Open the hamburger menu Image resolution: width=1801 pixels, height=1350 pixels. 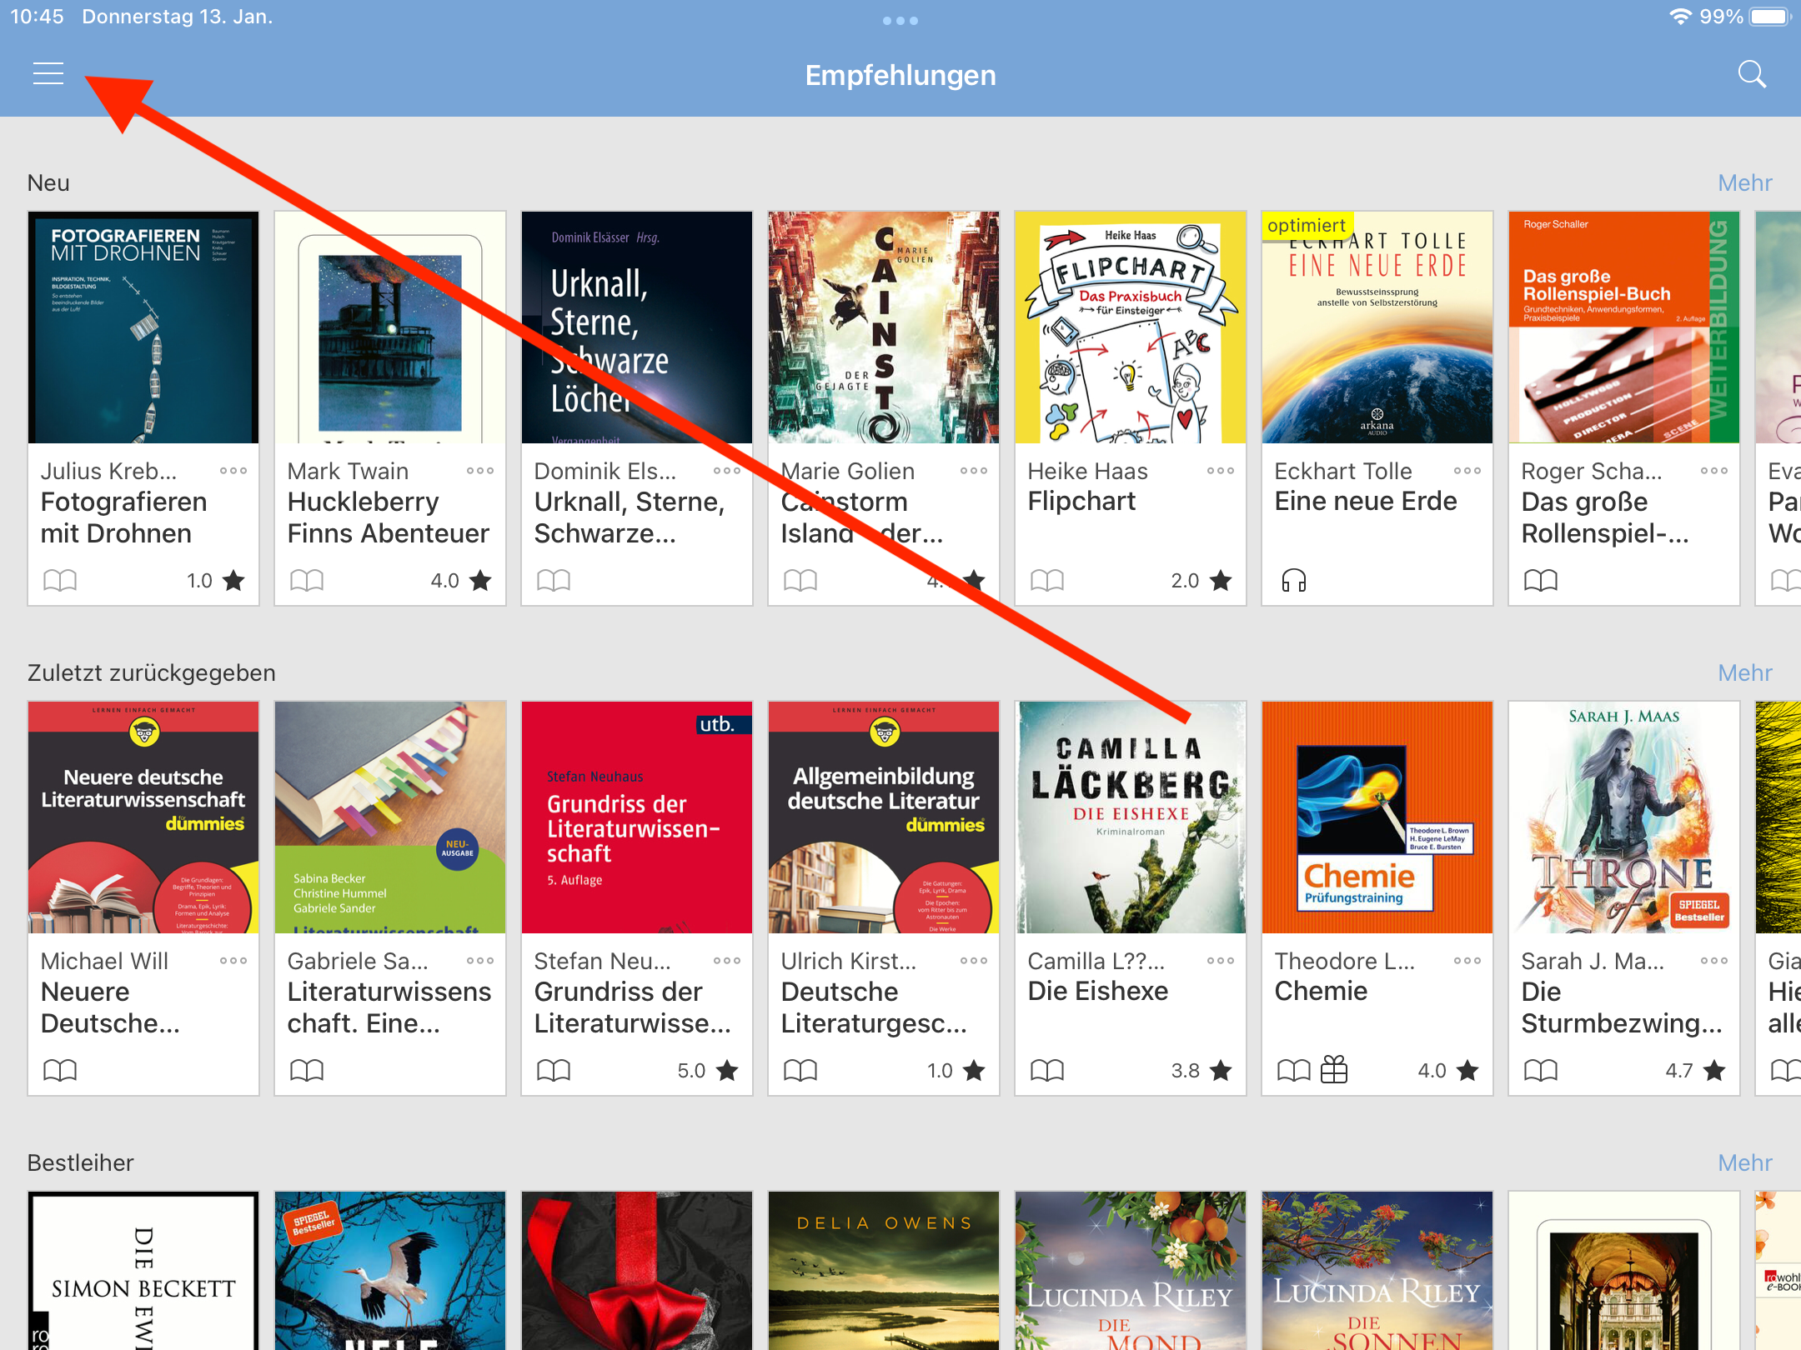click(x=48, y=74)
